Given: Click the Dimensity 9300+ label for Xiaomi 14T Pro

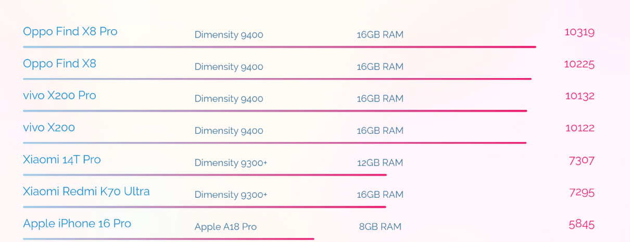Looking at the screenshot, I should pos(231,163).
